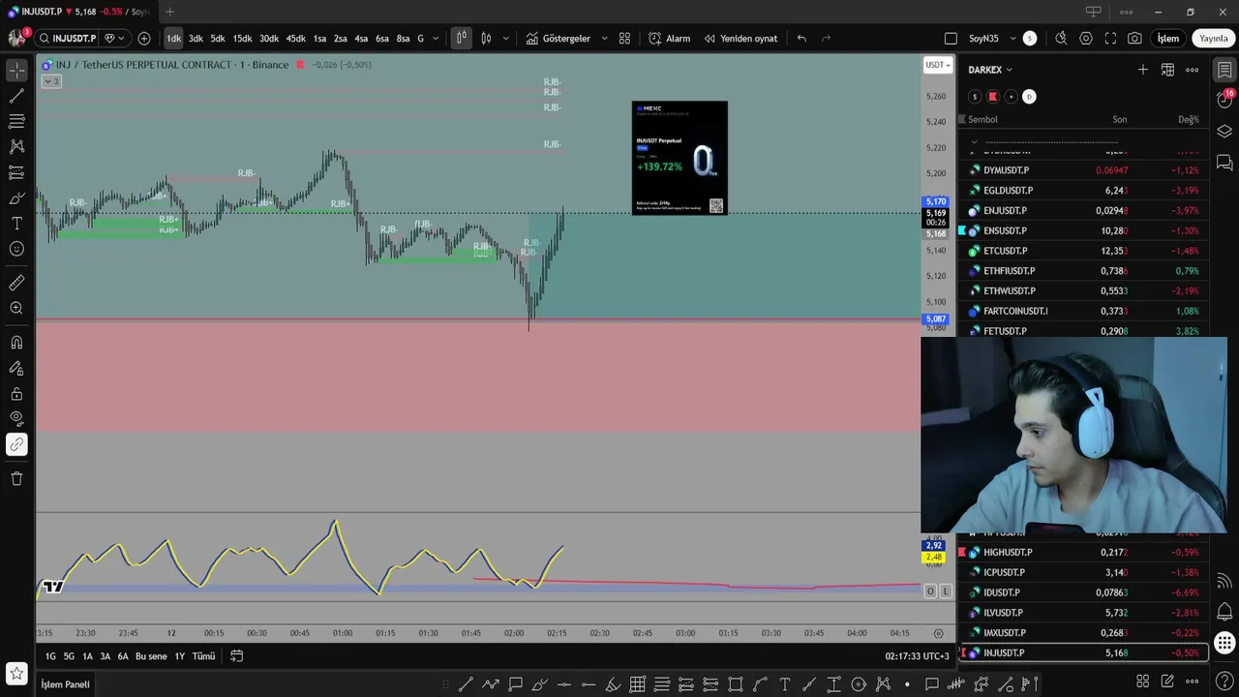This screenshot has width=1239, height=697.
Task: Select the 1sa timeframe
Action: click(319, 39)
